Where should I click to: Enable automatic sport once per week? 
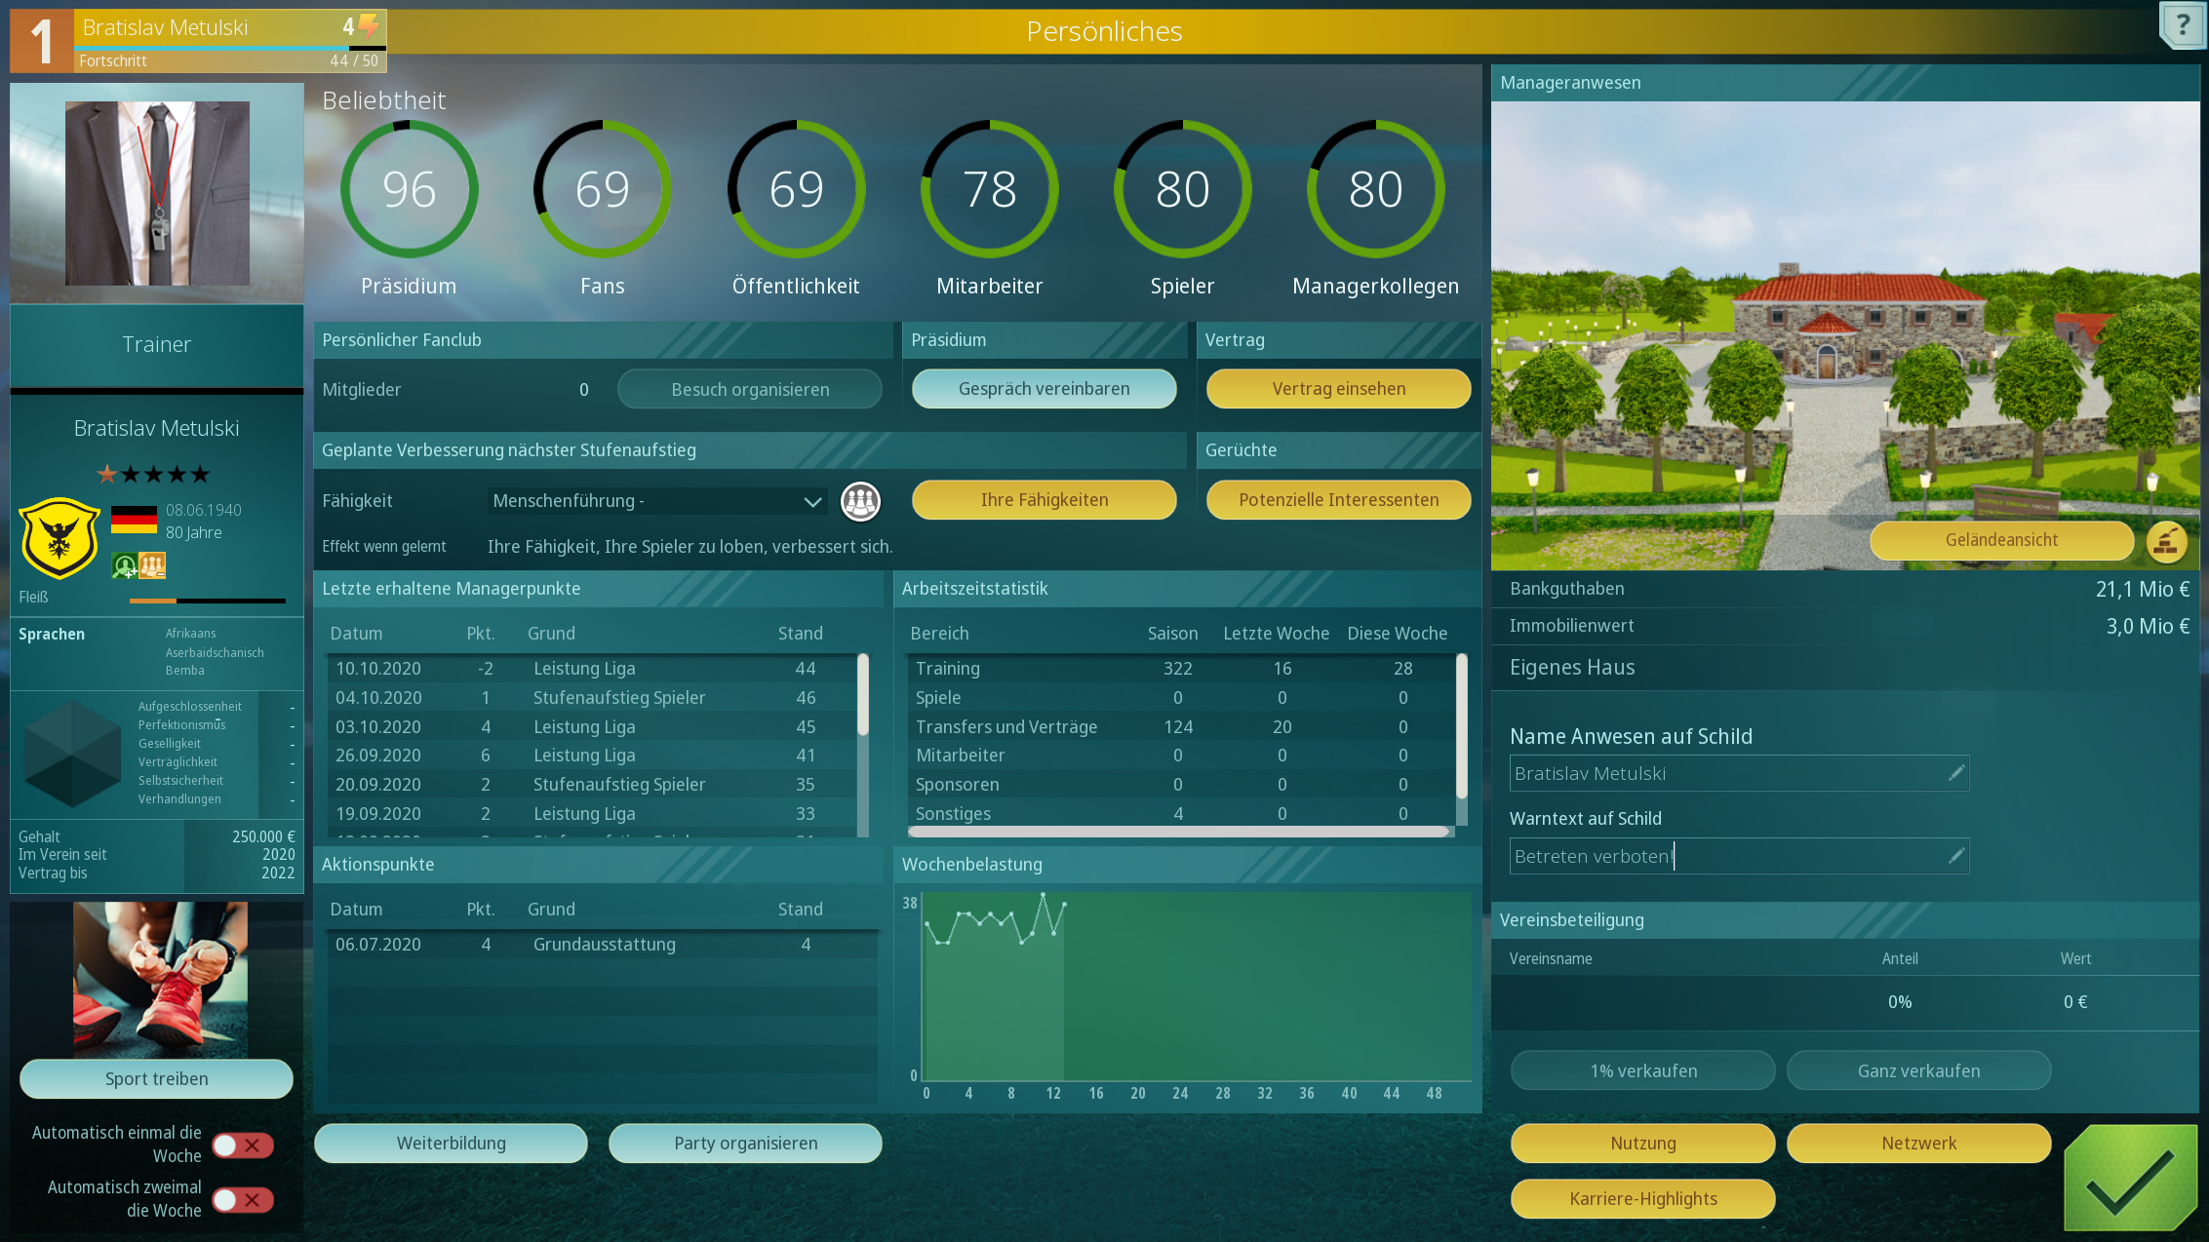(x=242, y=1145)
